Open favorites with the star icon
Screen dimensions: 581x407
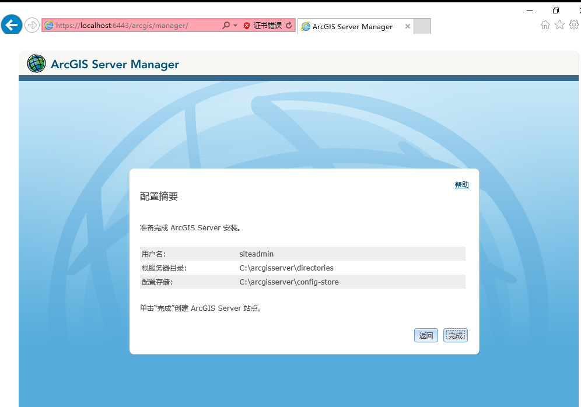tap(559, 25)
